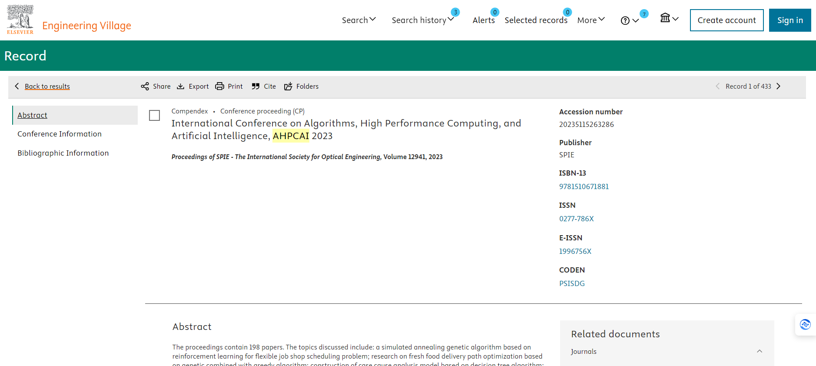This screenshot has width=816, height=366.
Task: Click the Compendex database label
Action: [x=189, y=111]
